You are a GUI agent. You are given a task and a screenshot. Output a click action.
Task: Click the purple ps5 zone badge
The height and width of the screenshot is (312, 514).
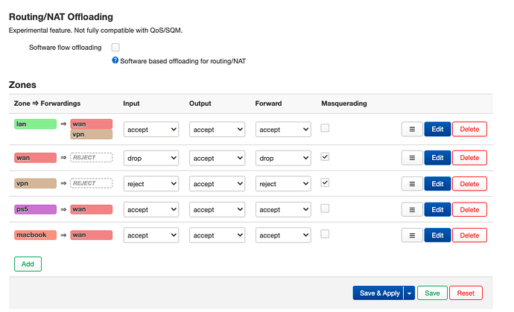pyautogui.click(x=35, y=209)
